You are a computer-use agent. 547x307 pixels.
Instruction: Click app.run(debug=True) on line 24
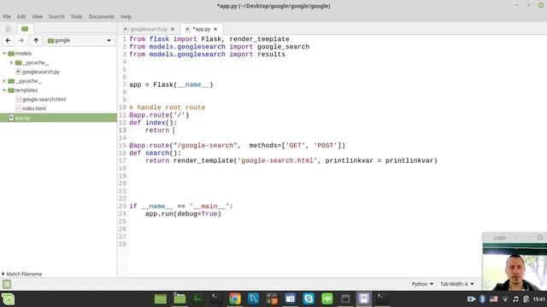tap(183, 214)
